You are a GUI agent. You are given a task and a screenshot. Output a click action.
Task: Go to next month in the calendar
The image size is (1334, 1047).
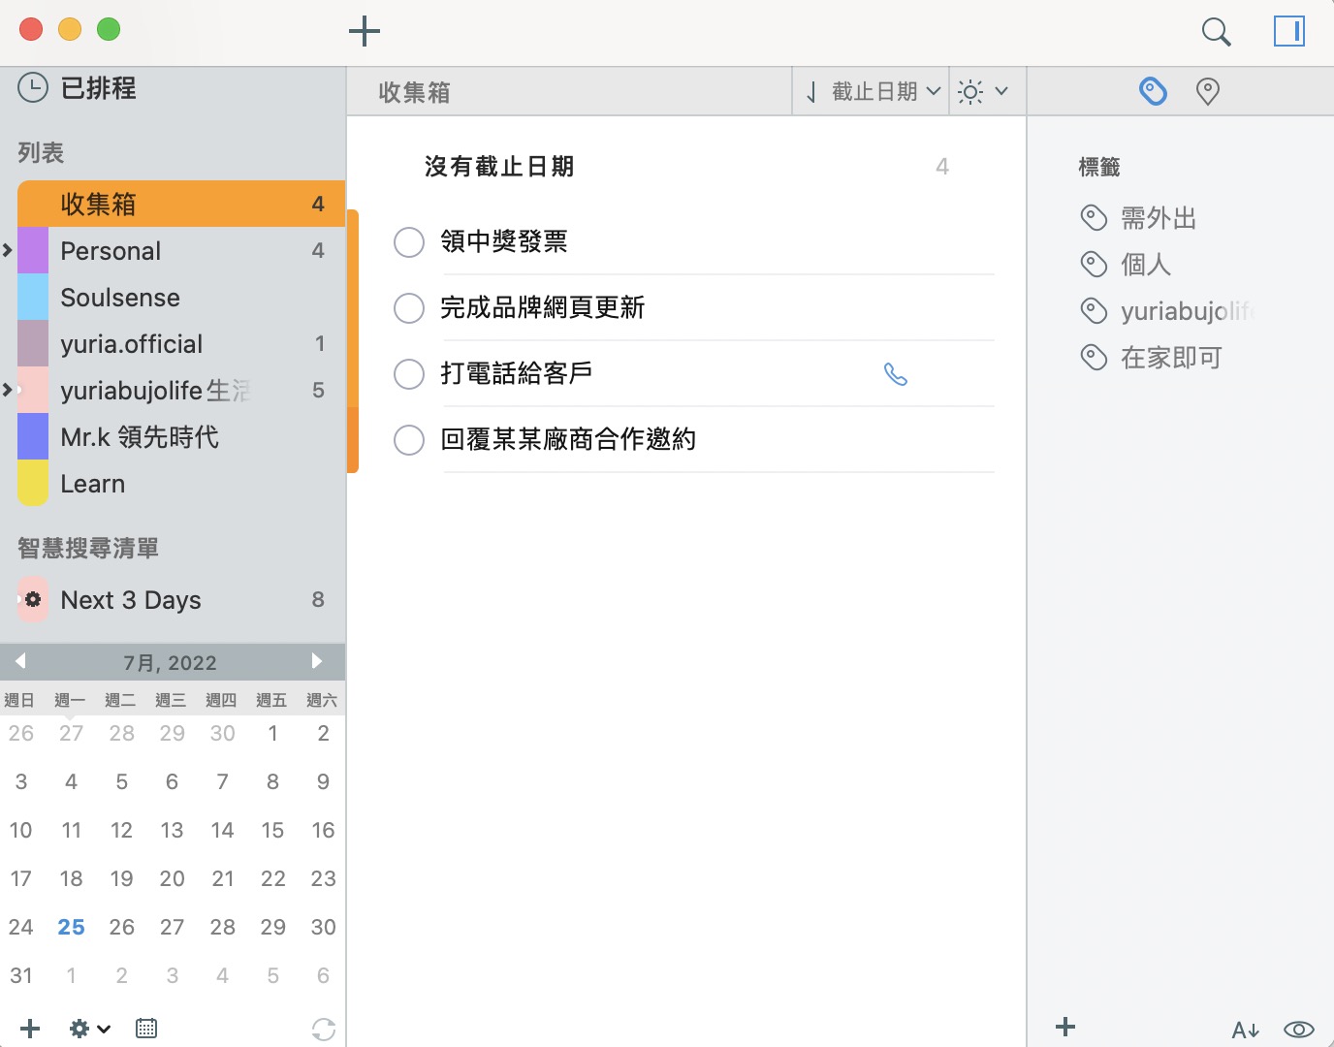coord(316,661)
